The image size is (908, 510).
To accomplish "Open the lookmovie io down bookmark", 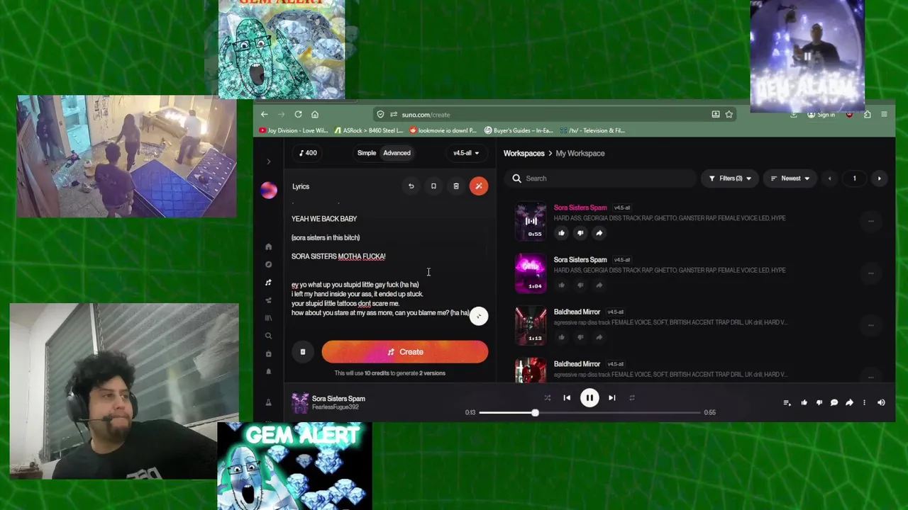I will pyautogui.click(x=443, y=130).
